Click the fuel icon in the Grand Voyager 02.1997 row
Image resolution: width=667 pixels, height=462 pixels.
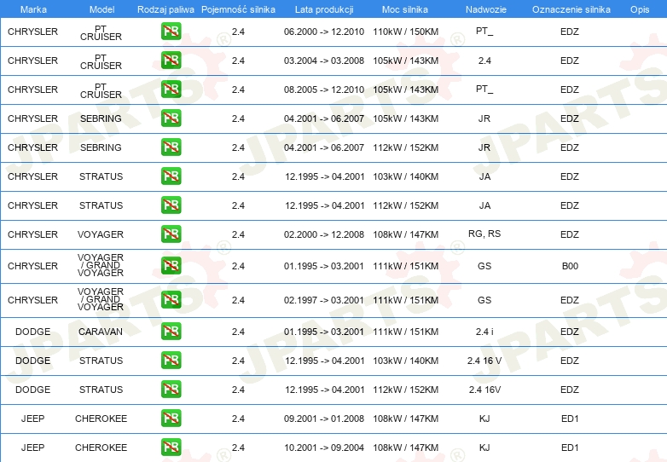pyautogui.click(x=171, y=300)
